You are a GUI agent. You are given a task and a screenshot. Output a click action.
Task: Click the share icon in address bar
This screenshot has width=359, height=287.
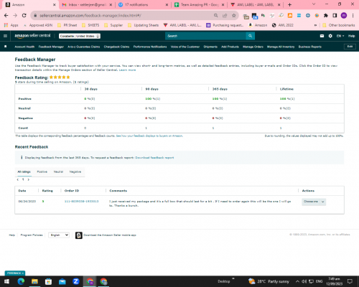point(225,16)
